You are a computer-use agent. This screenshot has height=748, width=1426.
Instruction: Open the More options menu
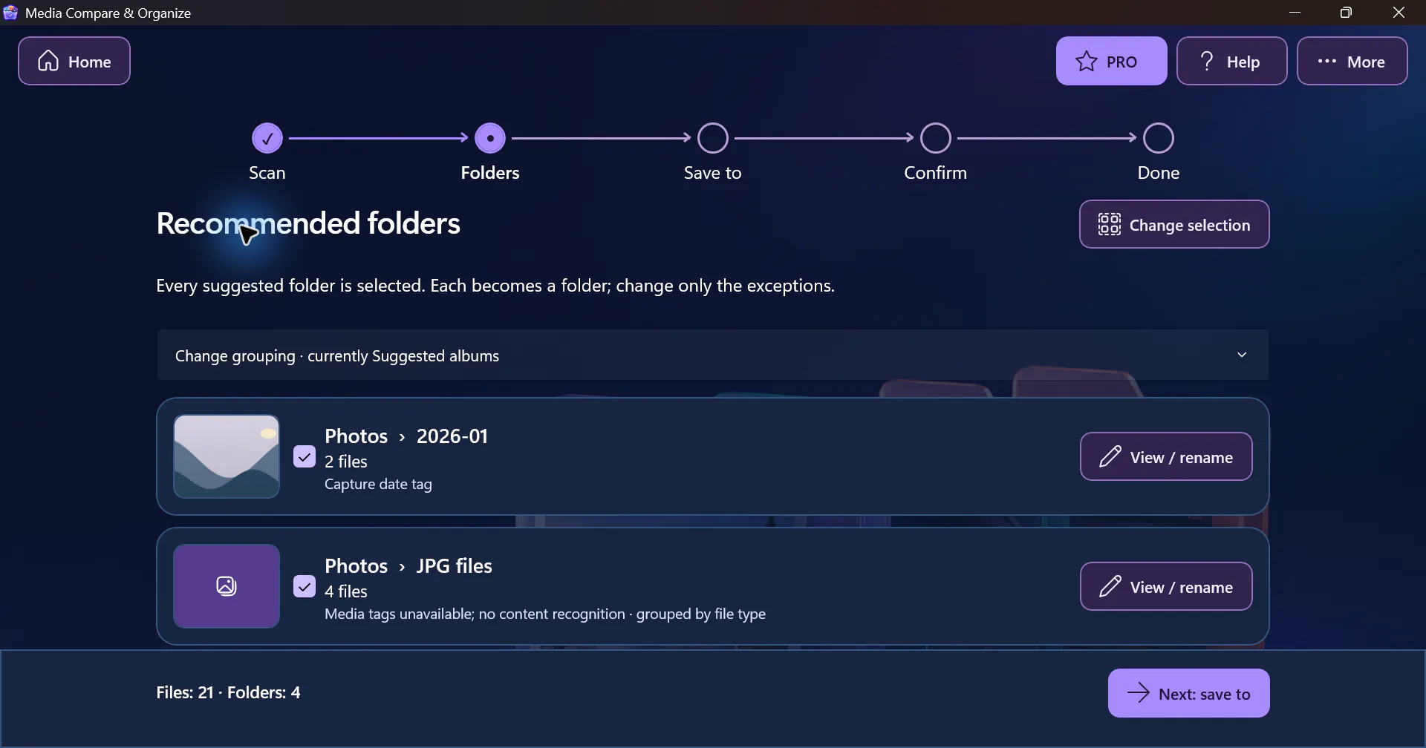[x=1352, y=61]
